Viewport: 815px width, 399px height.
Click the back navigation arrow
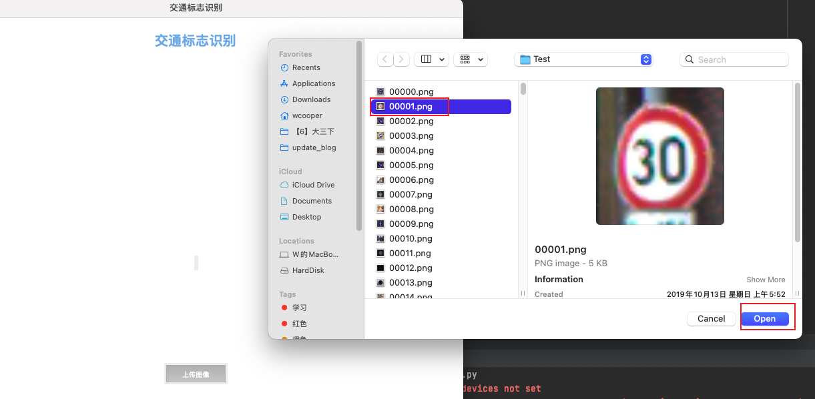[385, 59]
